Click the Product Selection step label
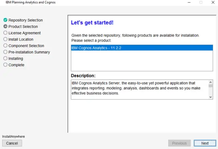 click(23, 26)
